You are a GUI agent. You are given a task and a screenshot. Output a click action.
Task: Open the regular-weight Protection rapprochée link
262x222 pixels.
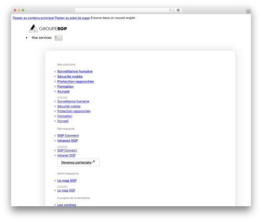pos(74,111)
